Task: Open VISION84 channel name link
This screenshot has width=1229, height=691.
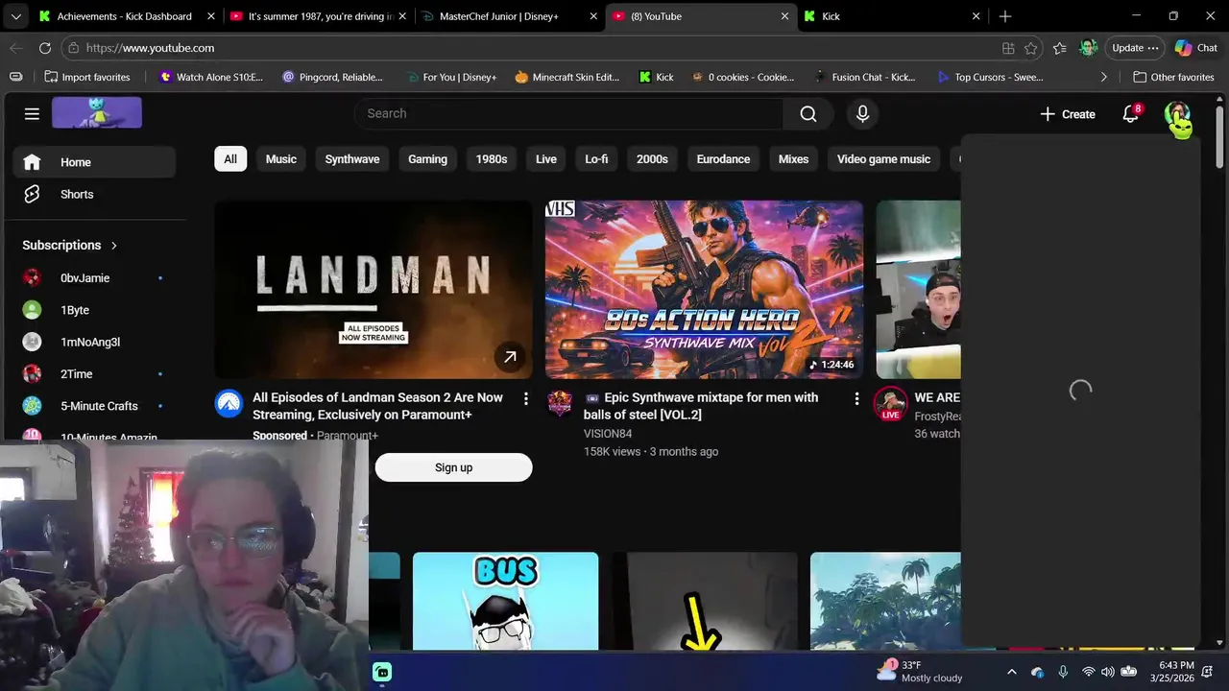Action: click(x=608, y=434)
